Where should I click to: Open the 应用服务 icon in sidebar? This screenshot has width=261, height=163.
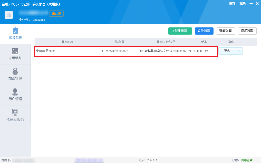[15, 51]
